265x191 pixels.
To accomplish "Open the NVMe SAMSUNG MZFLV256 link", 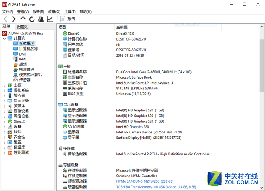I will tap(145, 181).
